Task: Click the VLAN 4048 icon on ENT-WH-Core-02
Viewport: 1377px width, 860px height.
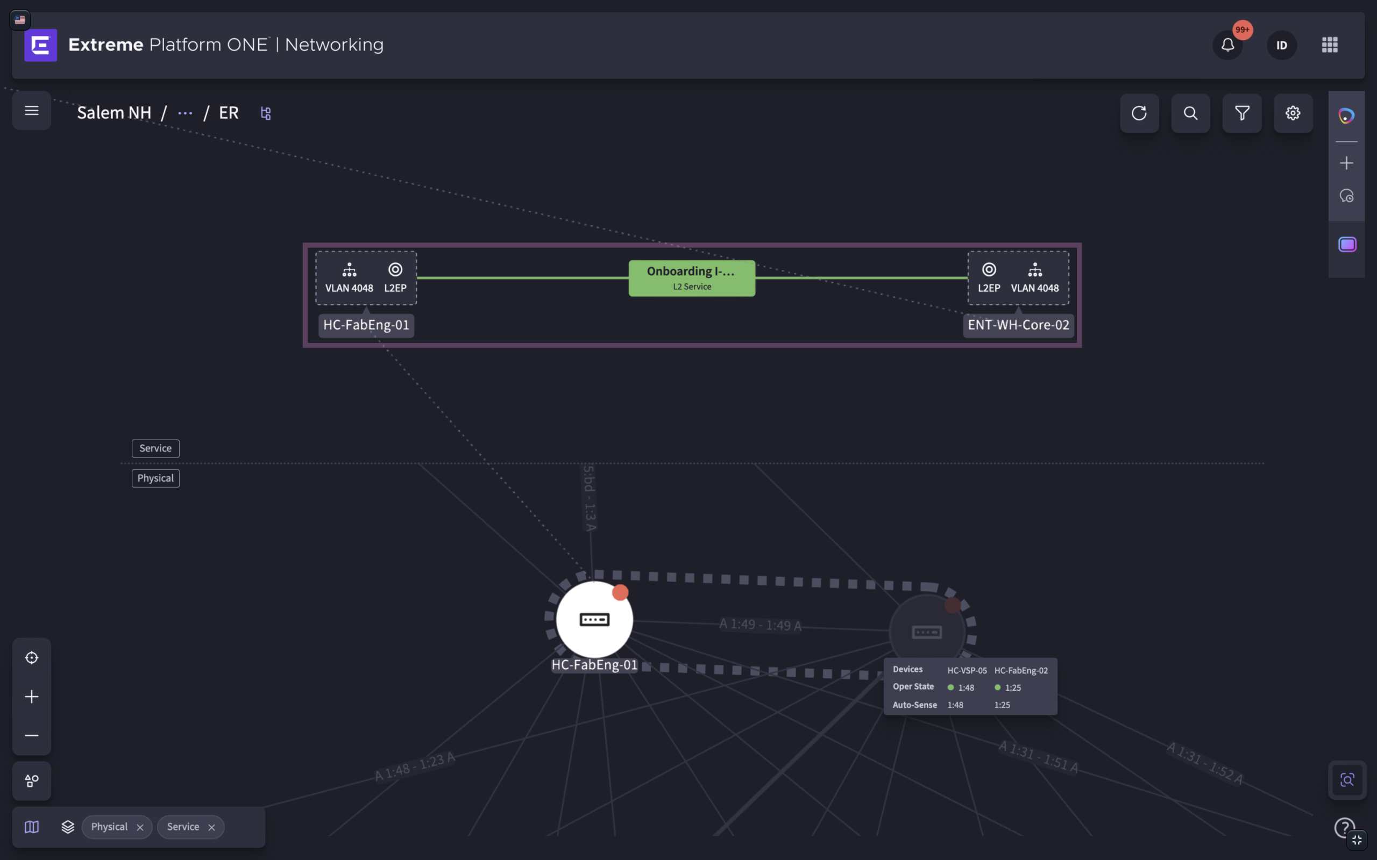Action: pyautogui.click(x=1034, y=277)
